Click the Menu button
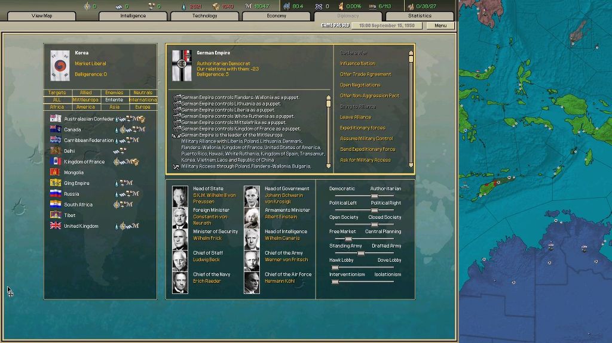 (x=440, y=25)
